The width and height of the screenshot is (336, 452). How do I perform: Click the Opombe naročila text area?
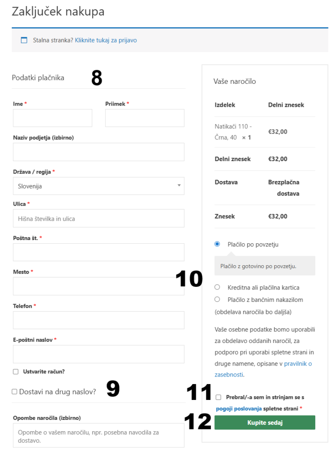(99, 435)
